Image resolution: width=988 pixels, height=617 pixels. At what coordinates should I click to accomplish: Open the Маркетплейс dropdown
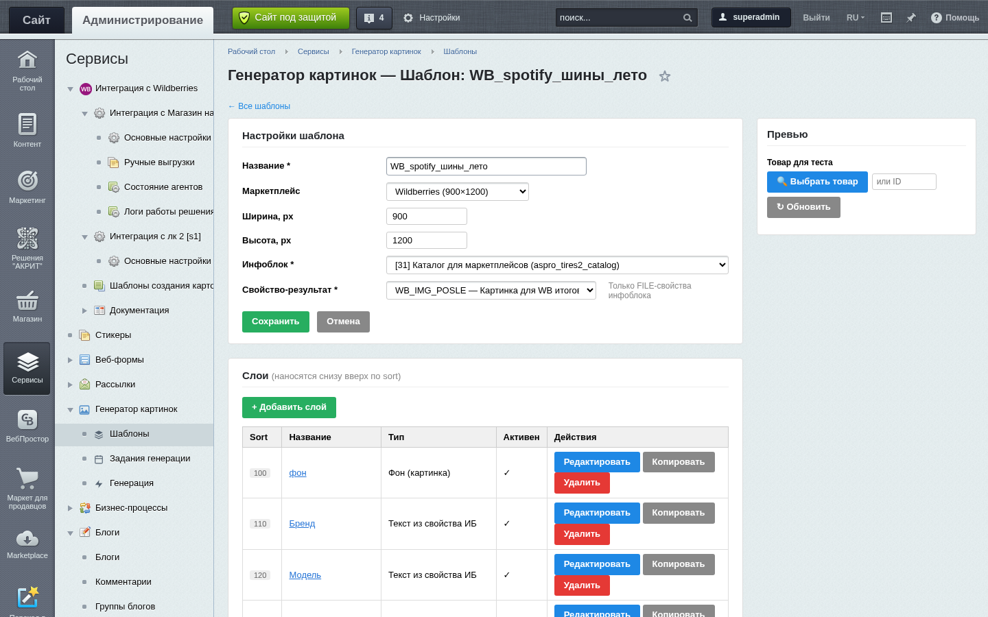click(x=458, y=192)
